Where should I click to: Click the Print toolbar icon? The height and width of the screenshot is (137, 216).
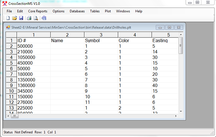pyautogui.click(x=29, y=18)
